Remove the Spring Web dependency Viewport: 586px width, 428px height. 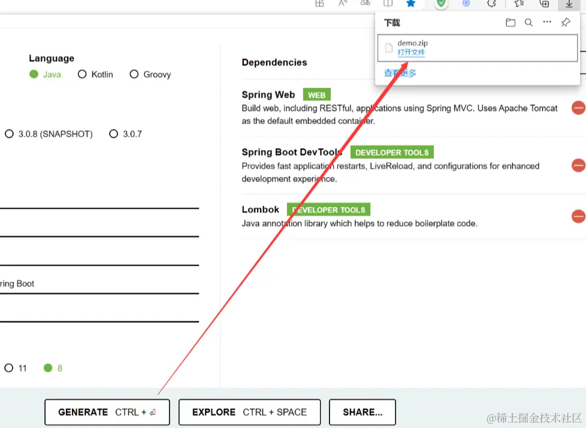[x=579, y=108]
